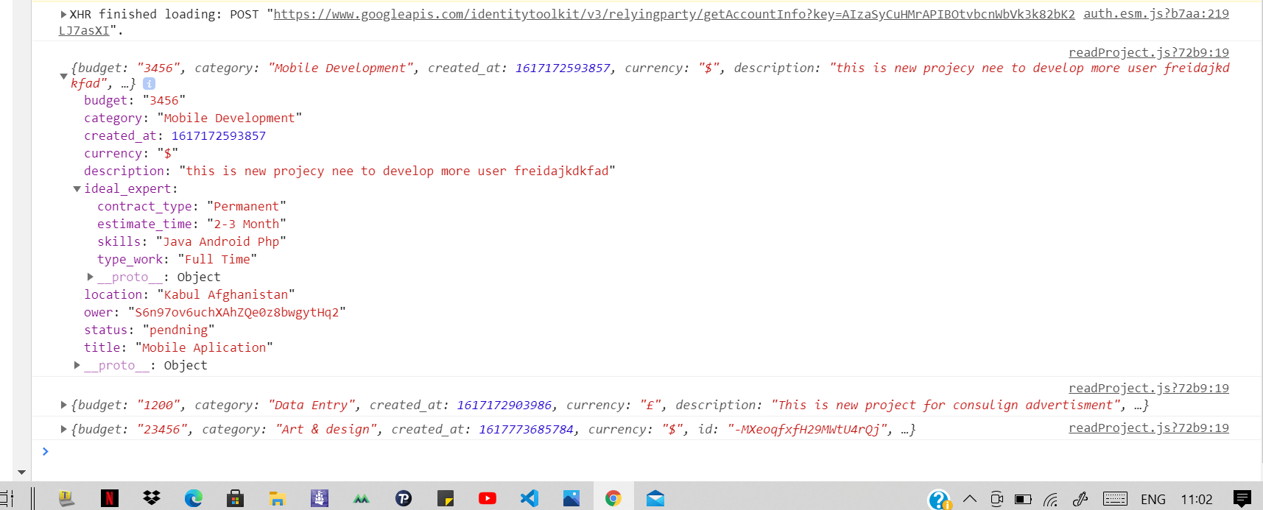The width and height of the screenshot is (1263, 510).
Task: Click the ENG input language indicator
Action: point(1153,499)
